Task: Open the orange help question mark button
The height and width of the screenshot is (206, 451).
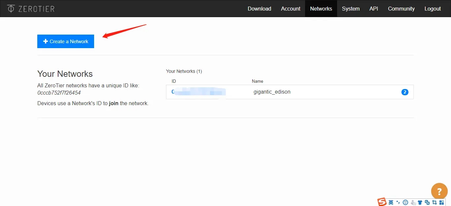Action: (439, 191)
